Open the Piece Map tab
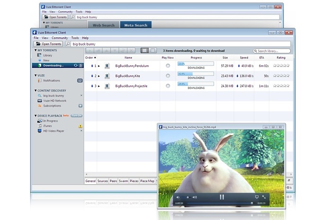 click(147, 181)
